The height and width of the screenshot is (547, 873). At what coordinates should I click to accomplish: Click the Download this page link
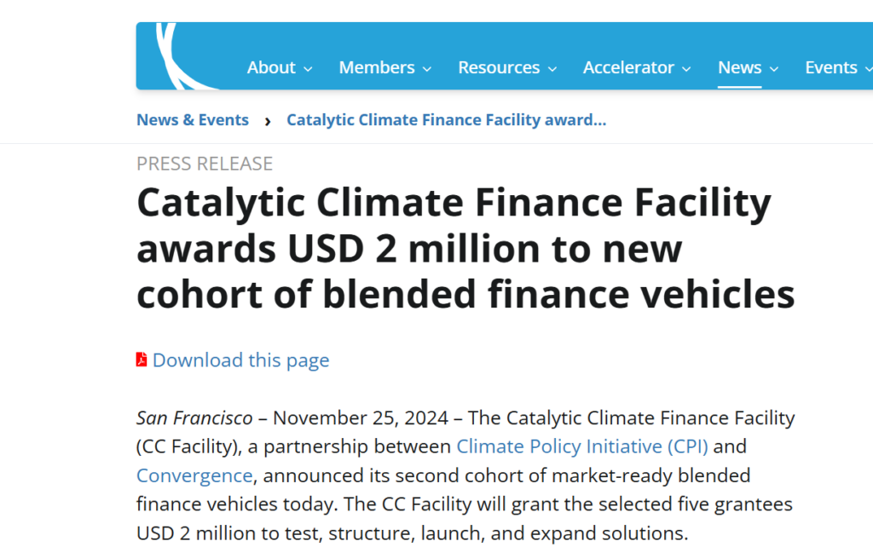(x=241, y=360)
